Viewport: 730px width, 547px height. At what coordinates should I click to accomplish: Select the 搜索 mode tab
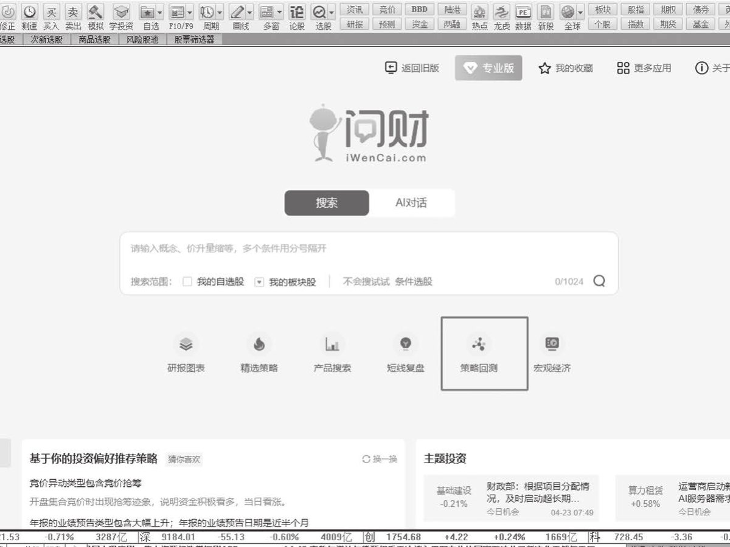(x=327, y=203)
